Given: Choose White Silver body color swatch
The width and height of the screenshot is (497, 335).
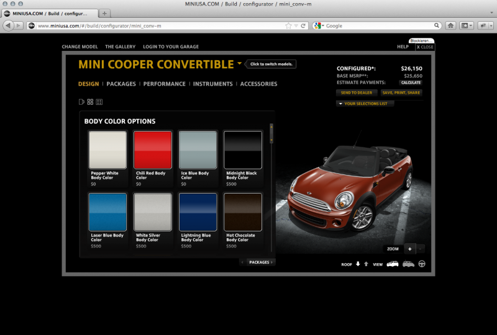Looking at the screenshot, I should point(153,212).
